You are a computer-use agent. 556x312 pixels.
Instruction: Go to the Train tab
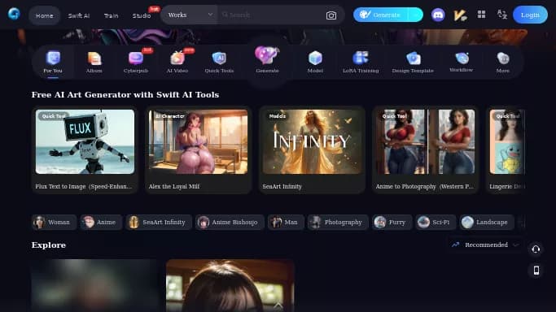coord(111,15)
